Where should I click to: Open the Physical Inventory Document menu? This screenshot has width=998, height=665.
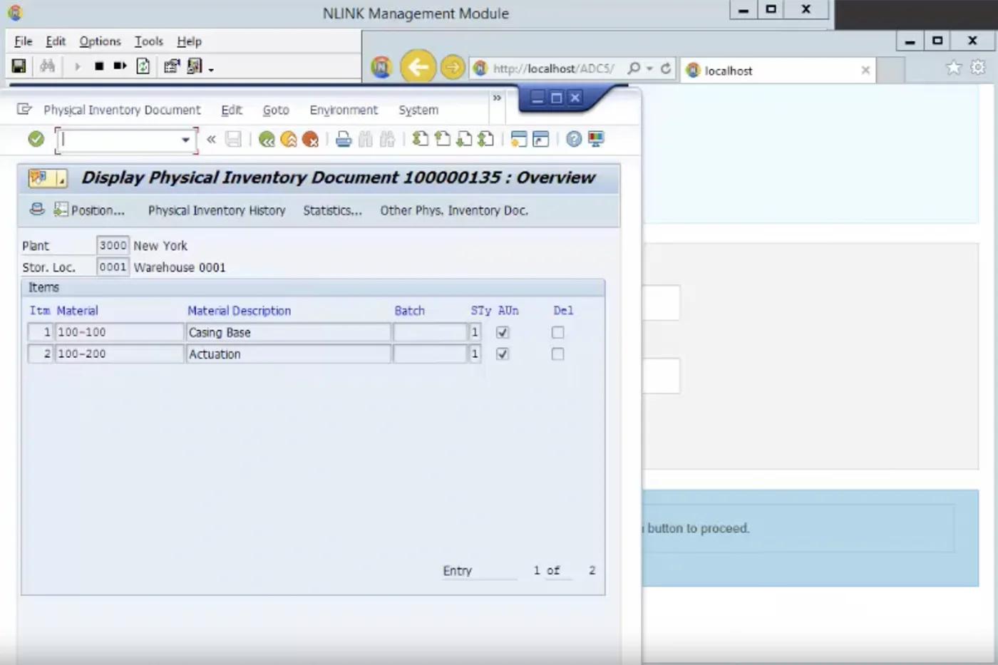122,110
